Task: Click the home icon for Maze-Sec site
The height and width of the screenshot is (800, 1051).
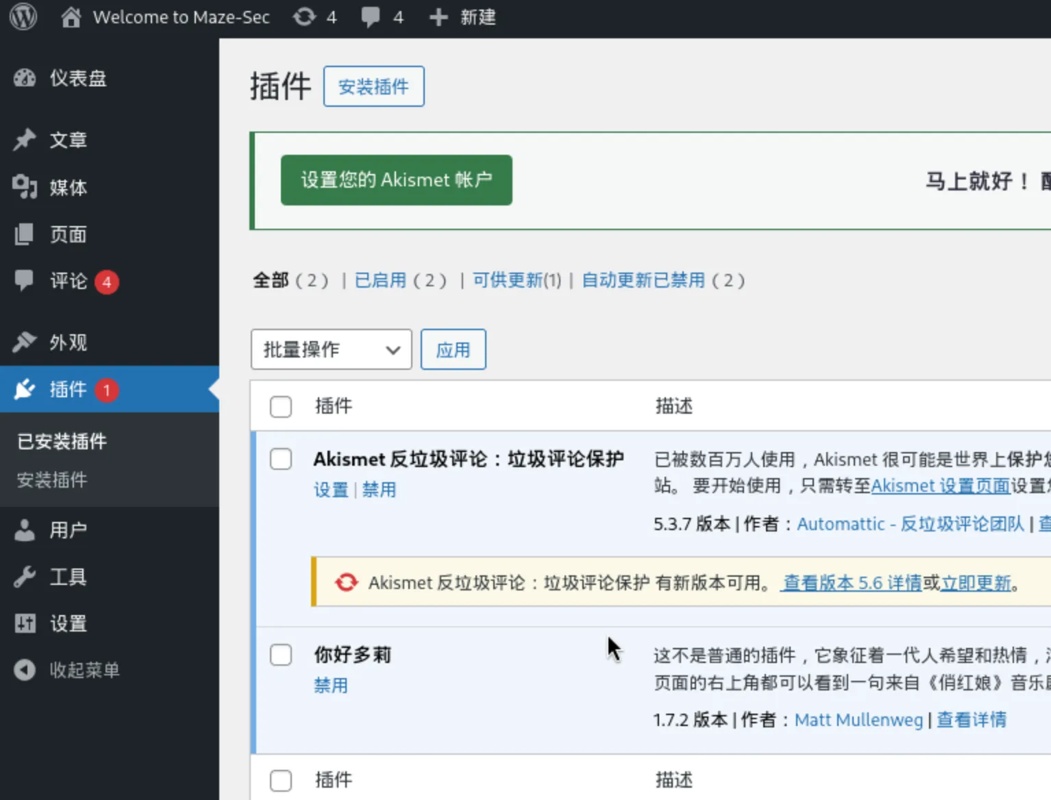Action: (x=71, y=17)
